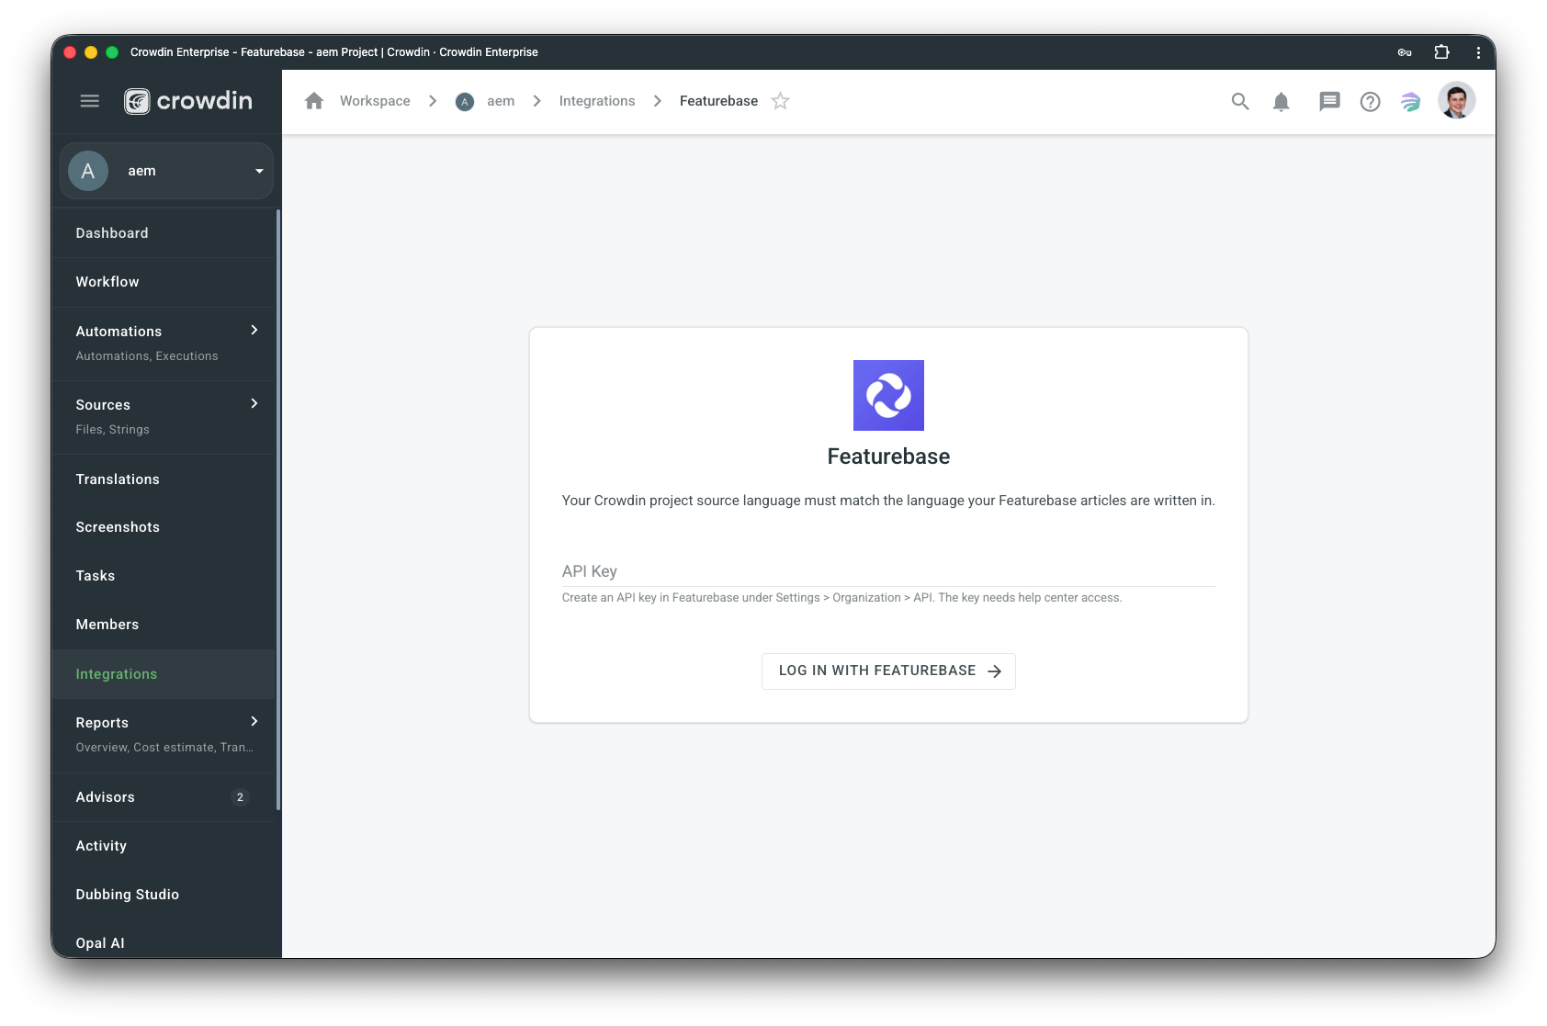The height and width of the screenshot is (1026, 1547).
Task: Open the help question mark icon
Action: click(1370, 102)
